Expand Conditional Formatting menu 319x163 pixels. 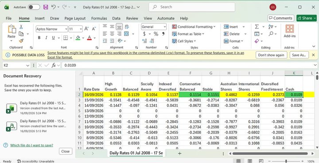coord(194,27)
